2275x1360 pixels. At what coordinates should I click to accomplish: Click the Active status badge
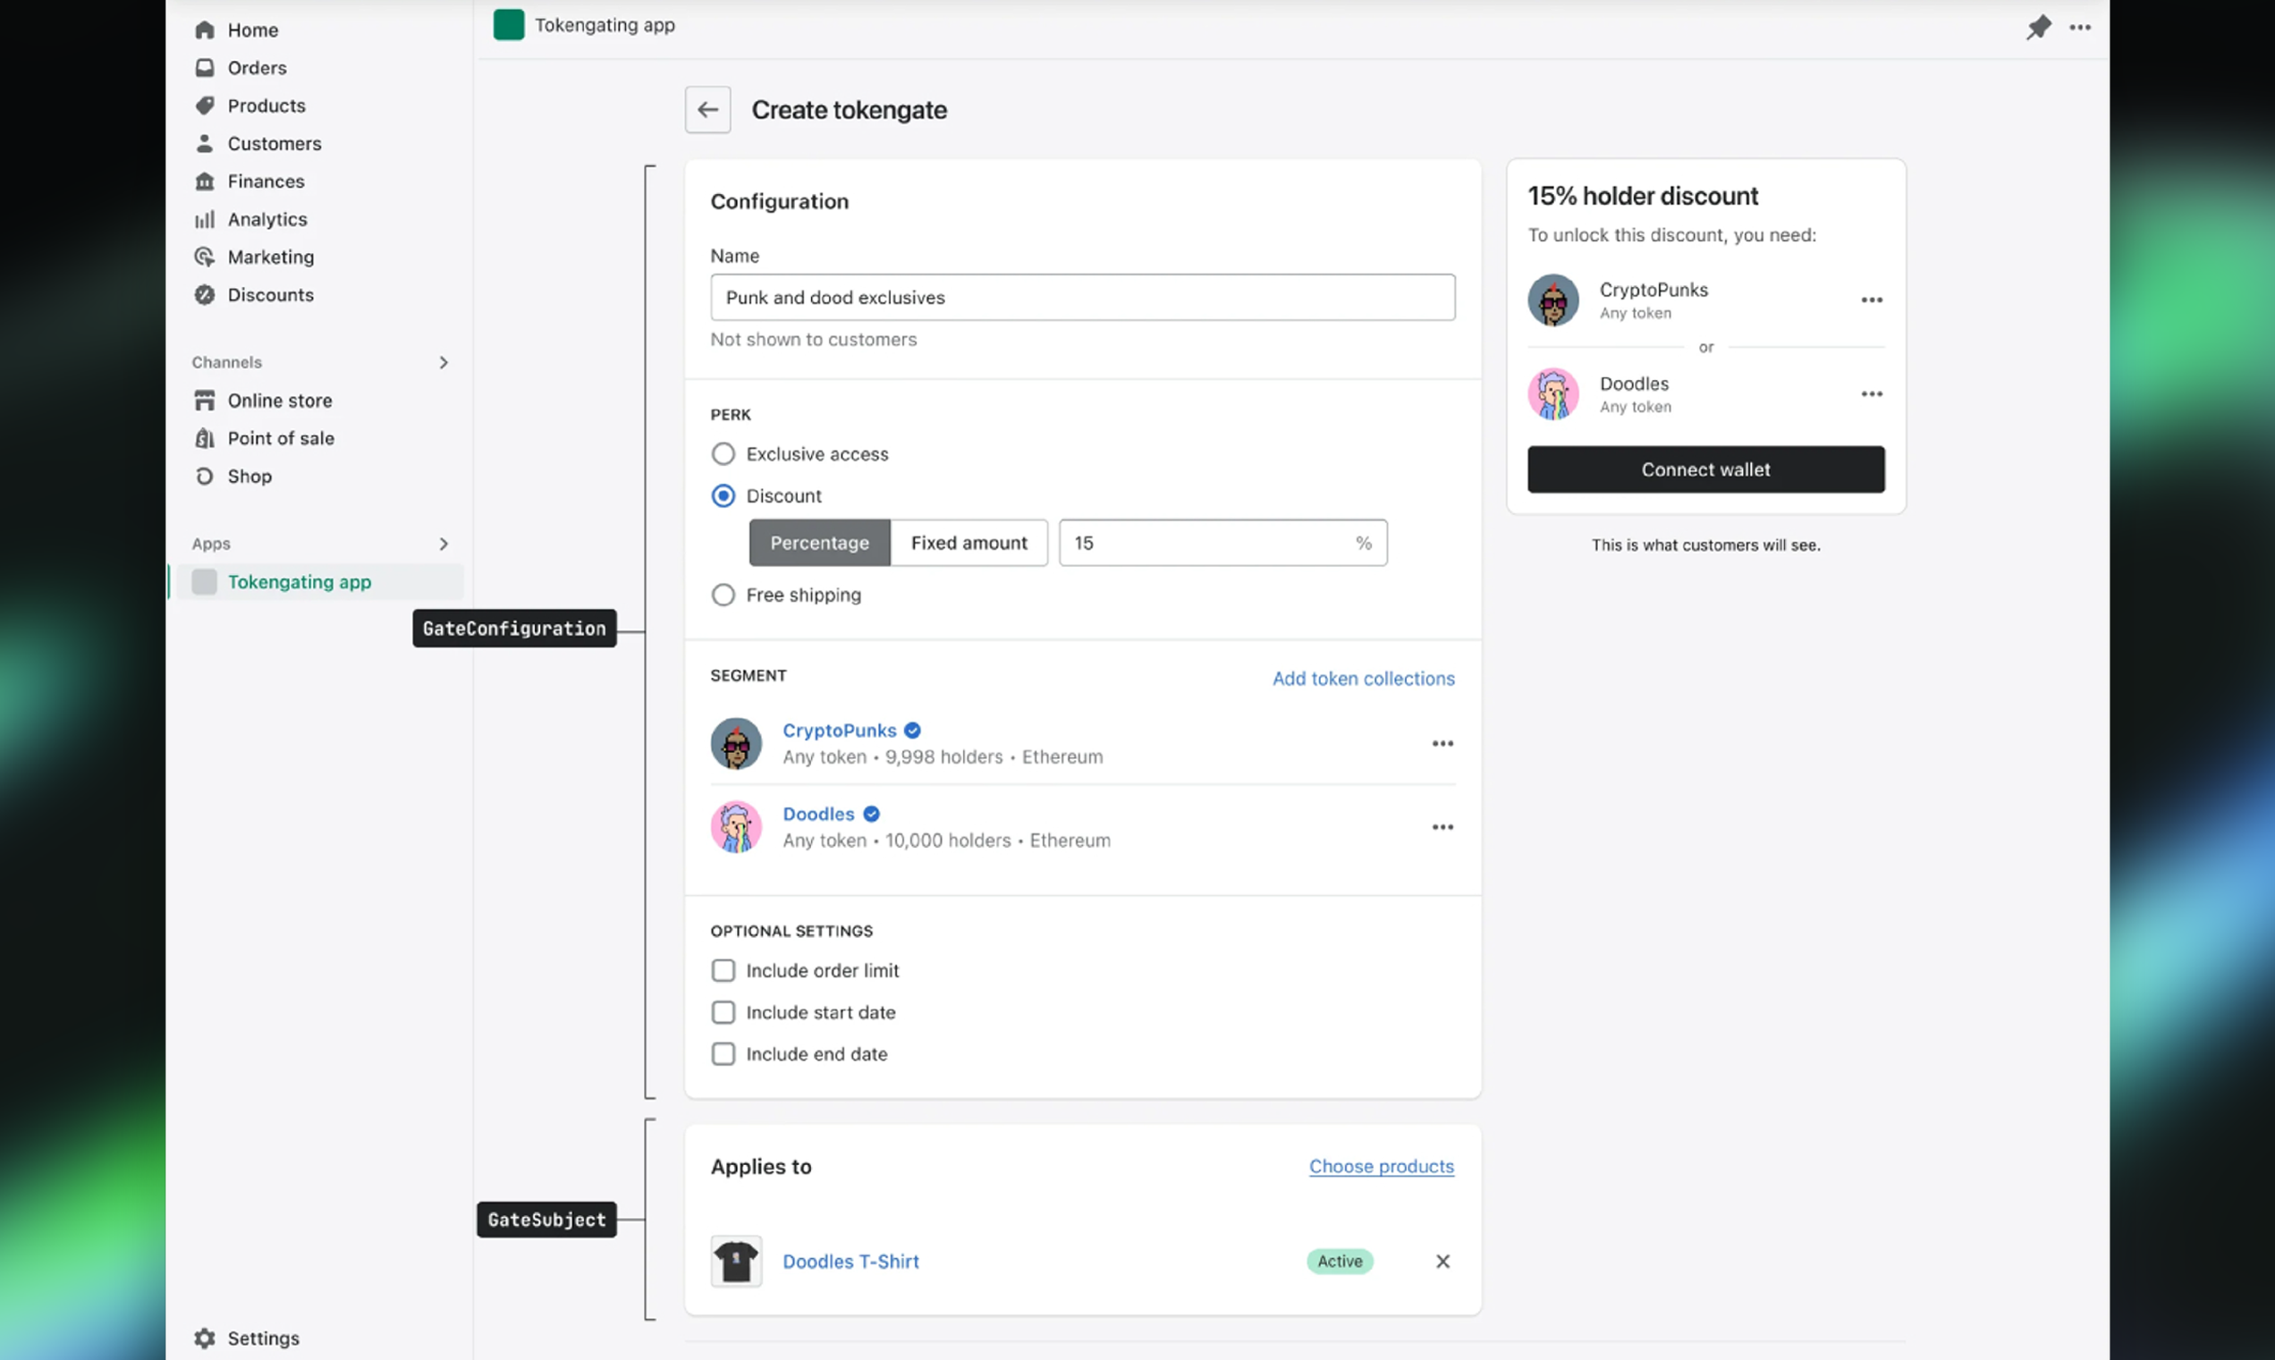1340,1261
